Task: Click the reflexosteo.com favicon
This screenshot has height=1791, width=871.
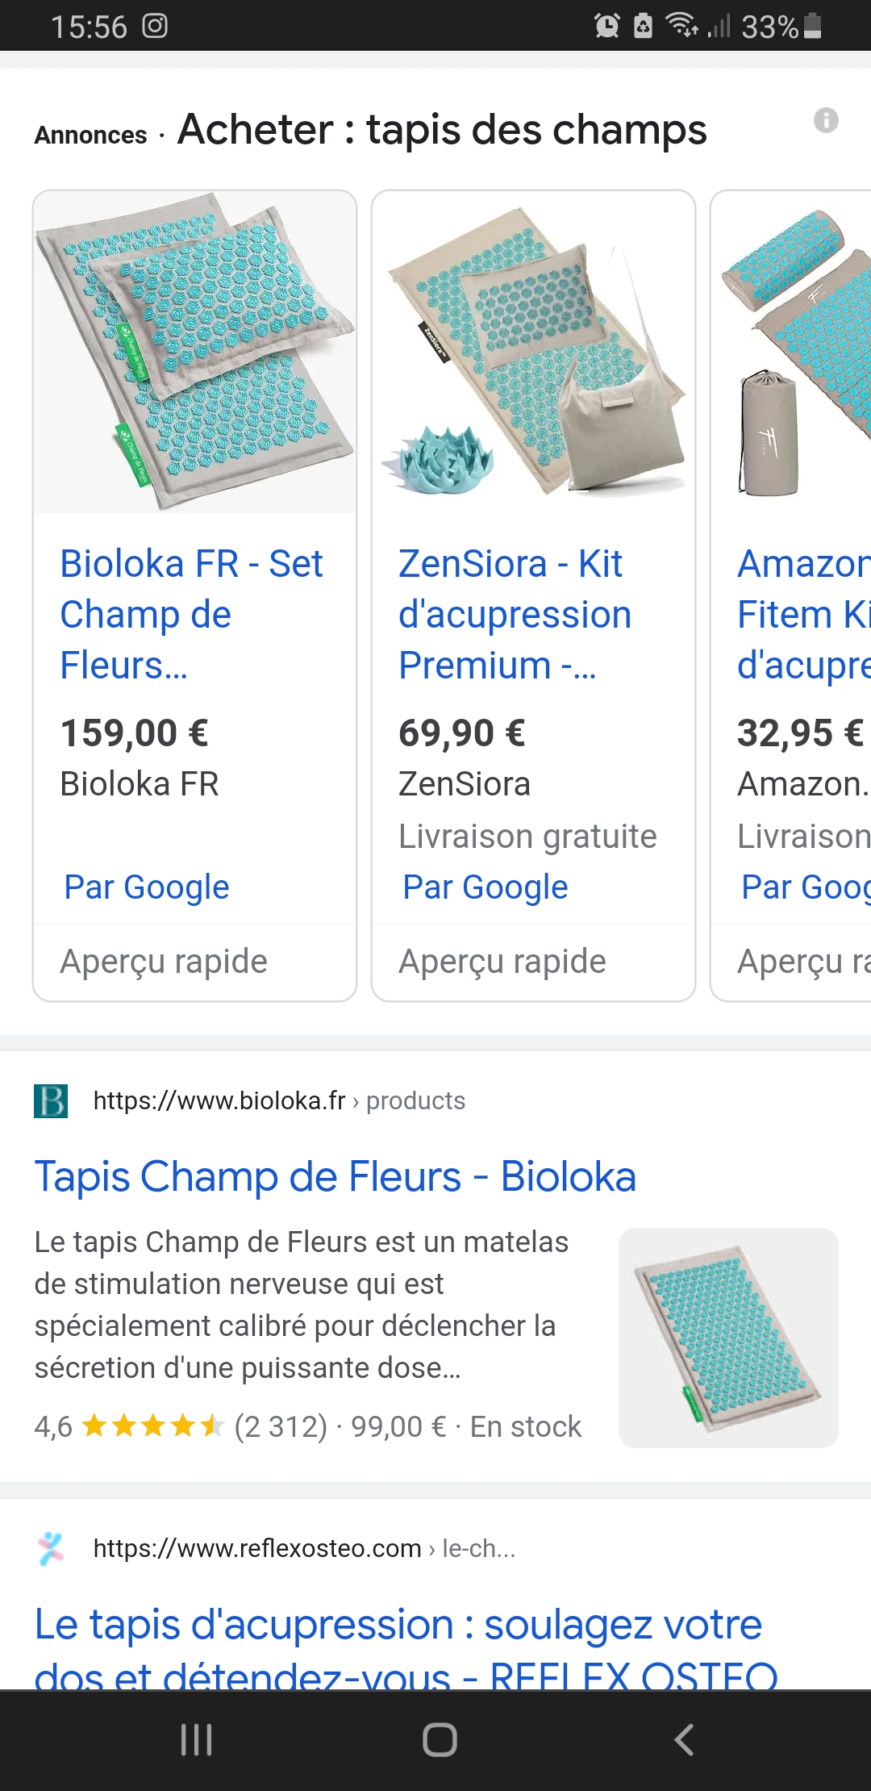Action: click(x=52, y=1547)
